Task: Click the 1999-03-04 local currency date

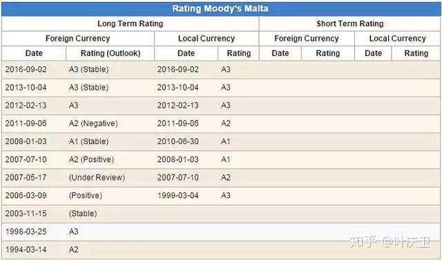Action: (178, 196)
